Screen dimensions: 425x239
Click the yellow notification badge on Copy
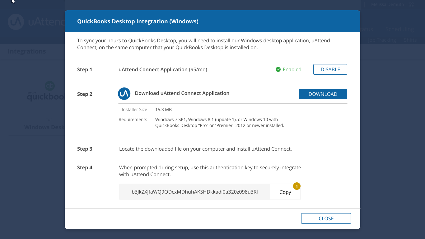point(297,186)
